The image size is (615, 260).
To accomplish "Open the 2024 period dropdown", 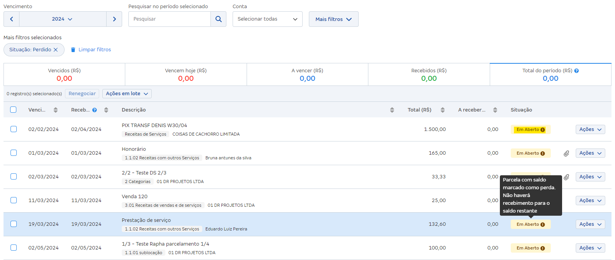I will [x=63, y=19].
